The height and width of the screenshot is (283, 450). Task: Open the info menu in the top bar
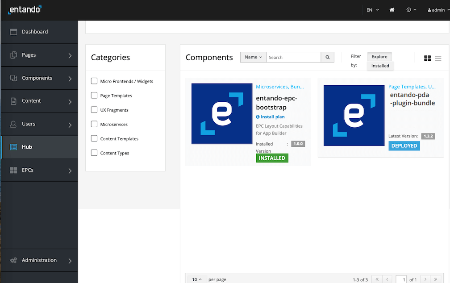[410, 9]
